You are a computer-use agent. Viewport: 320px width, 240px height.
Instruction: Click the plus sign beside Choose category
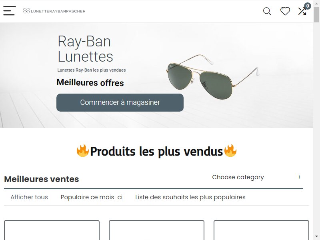point(299,177)
